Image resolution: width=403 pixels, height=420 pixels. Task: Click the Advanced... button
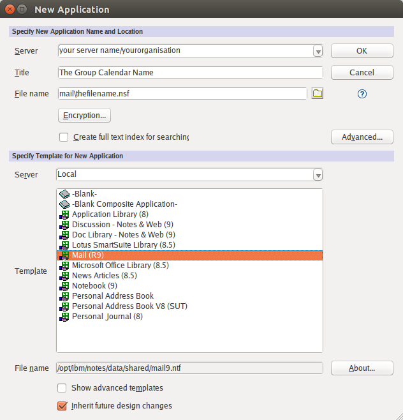tap(362, 137)
